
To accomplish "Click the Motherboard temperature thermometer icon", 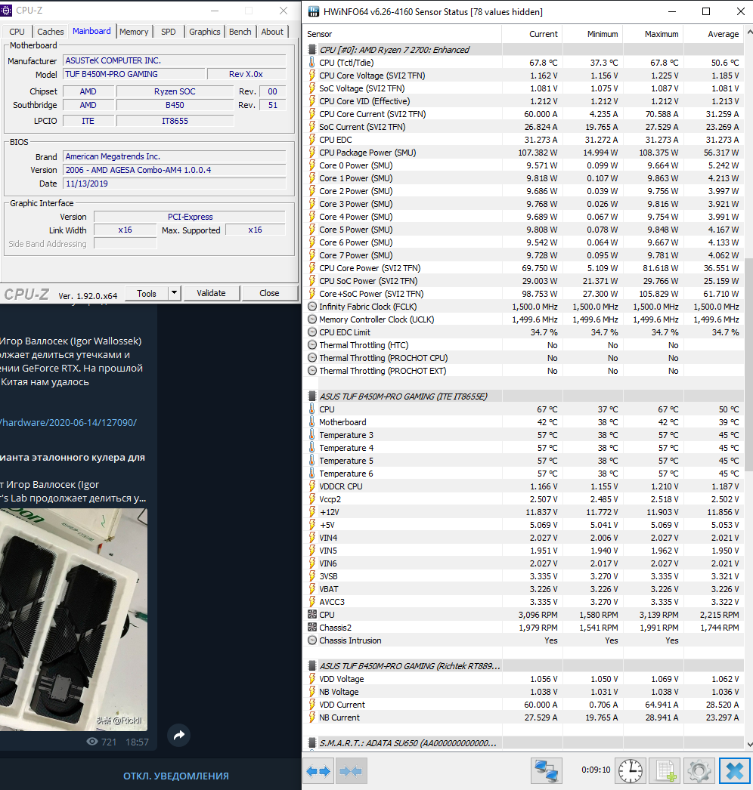I will point(311,422).
